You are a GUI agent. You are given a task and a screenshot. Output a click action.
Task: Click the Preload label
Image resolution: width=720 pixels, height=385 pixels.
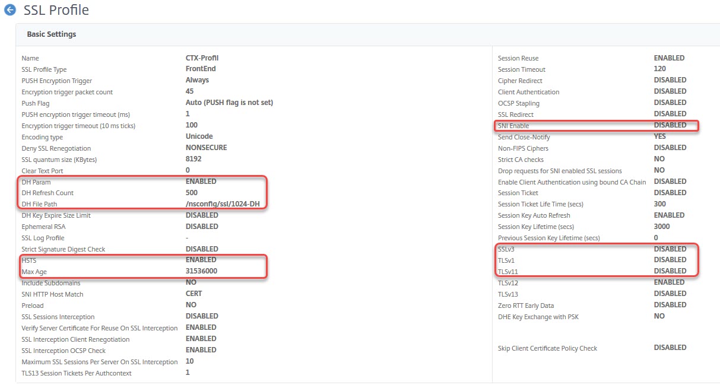pos(33,306)
